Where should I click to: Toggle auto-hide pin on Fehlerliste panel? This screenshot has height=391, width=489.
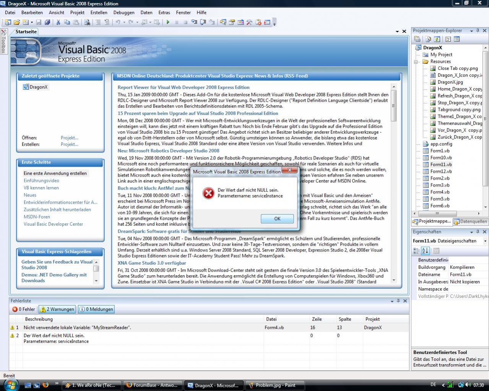[x=398, y=301]
